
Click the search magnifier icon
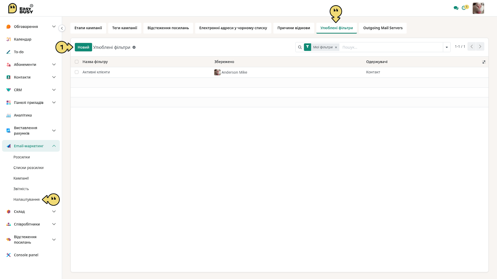point(300,47)
